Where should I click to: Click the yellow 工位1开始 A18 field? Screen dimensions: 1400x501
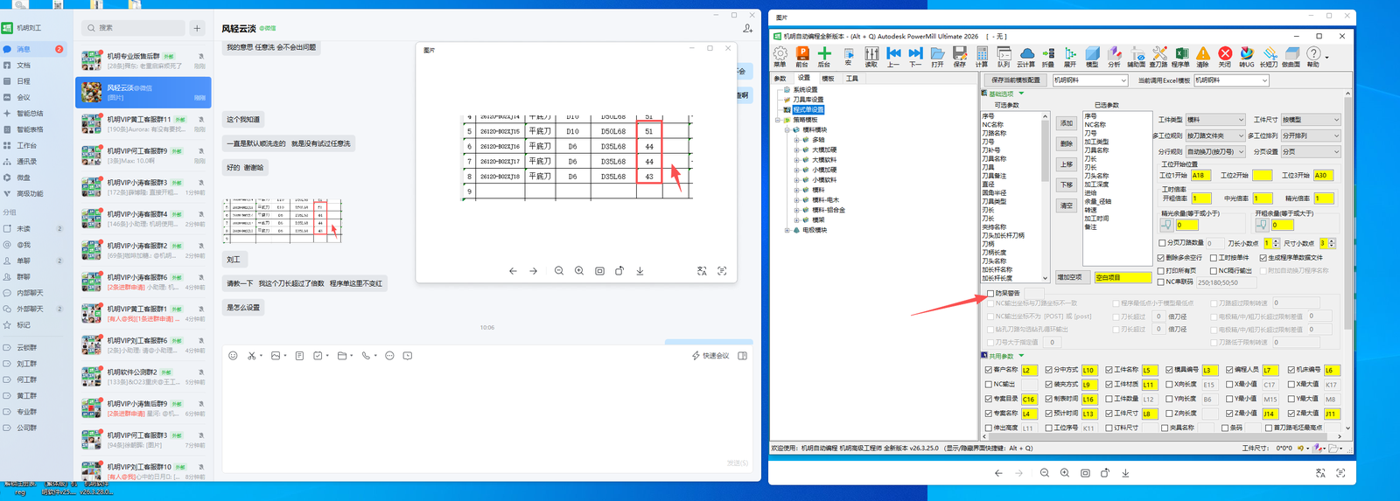click(1200, 175)
